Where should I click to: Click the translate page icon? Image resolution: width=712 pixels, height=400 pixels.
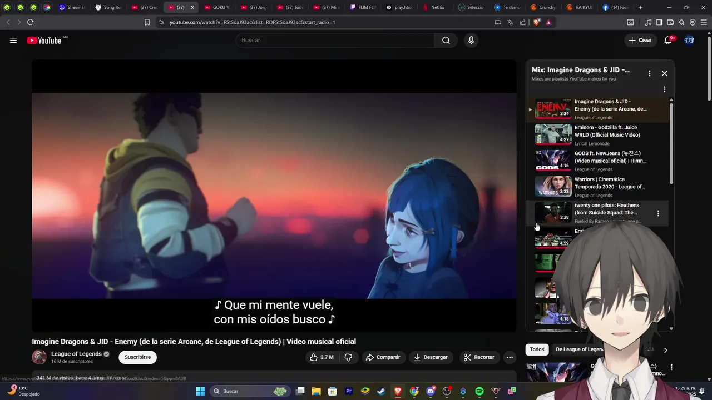click(x=510, y=22)
